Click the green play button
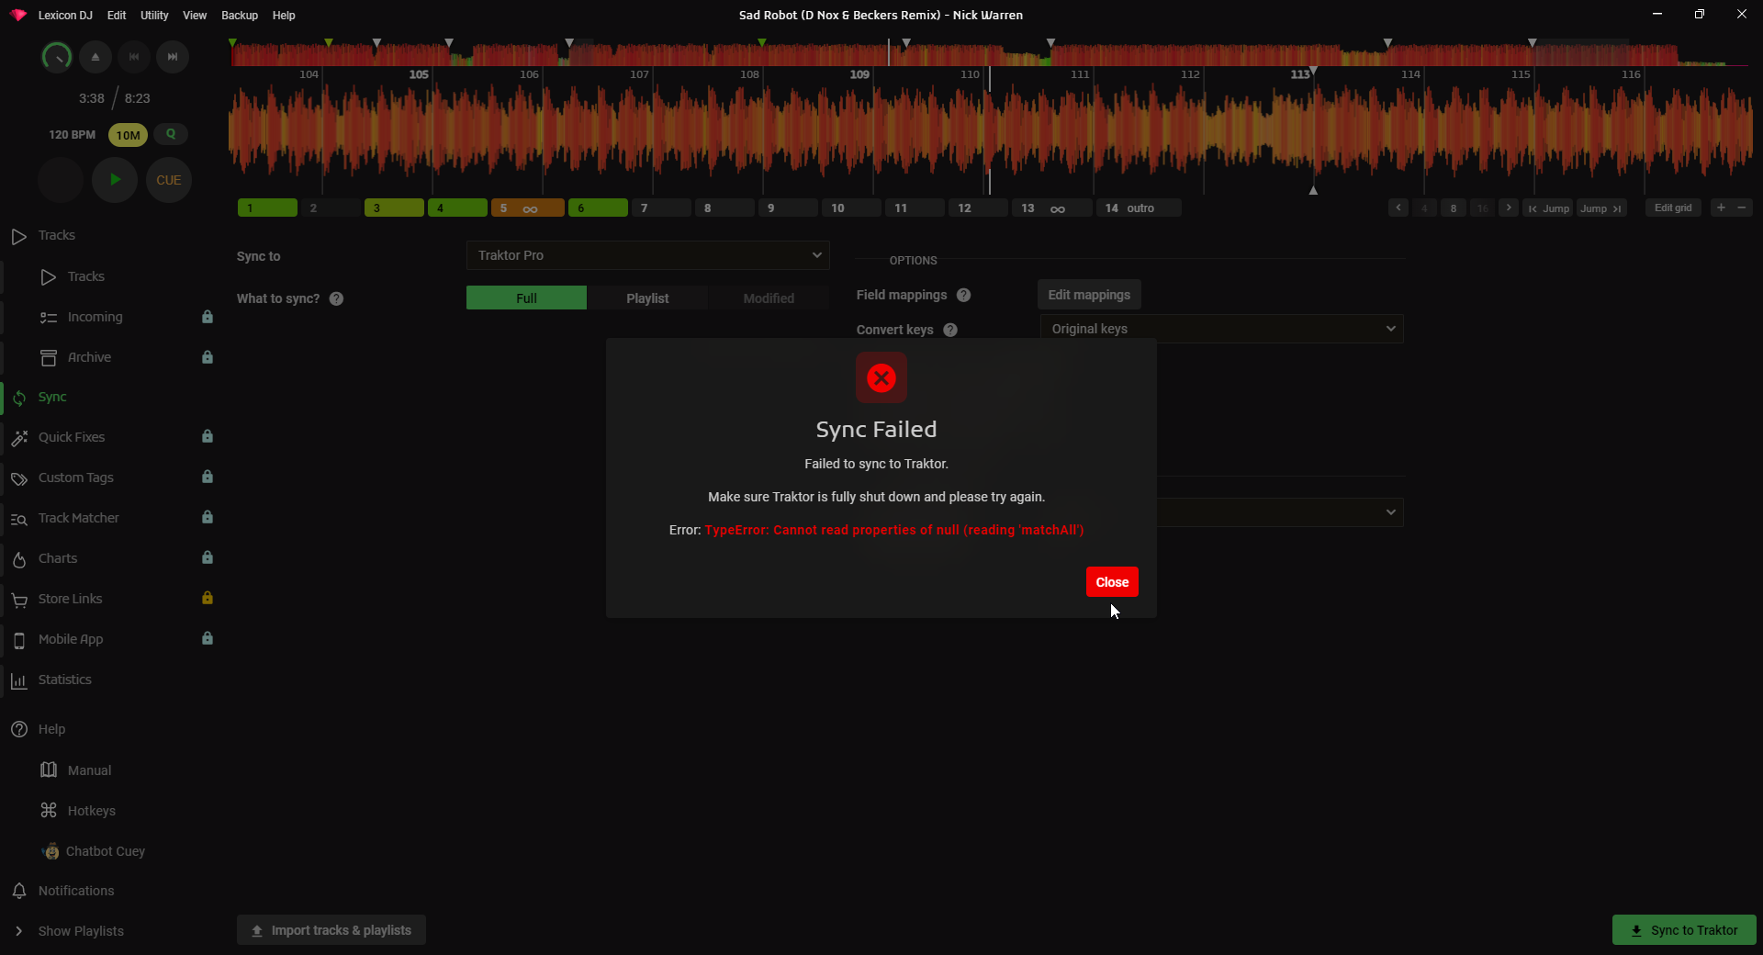 click(x=115, y=180)
